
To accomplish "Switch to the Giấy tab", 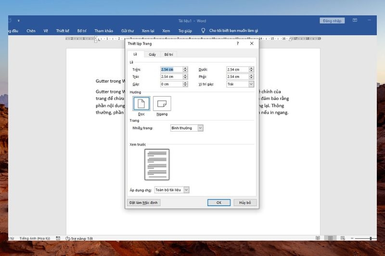I will coord(152,55).
